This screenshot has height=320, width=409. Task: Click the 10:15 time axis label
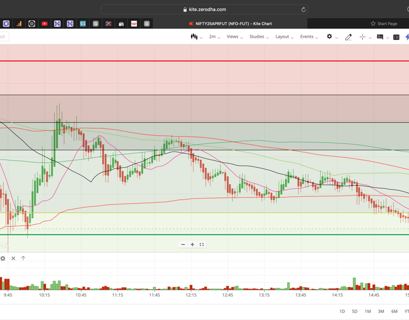pos(44,295)
